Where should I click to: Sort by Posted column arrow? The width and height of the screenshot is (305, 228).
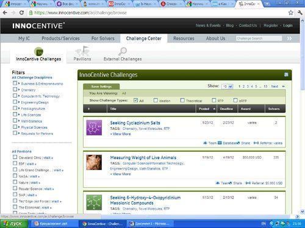[x=214, y=109]
